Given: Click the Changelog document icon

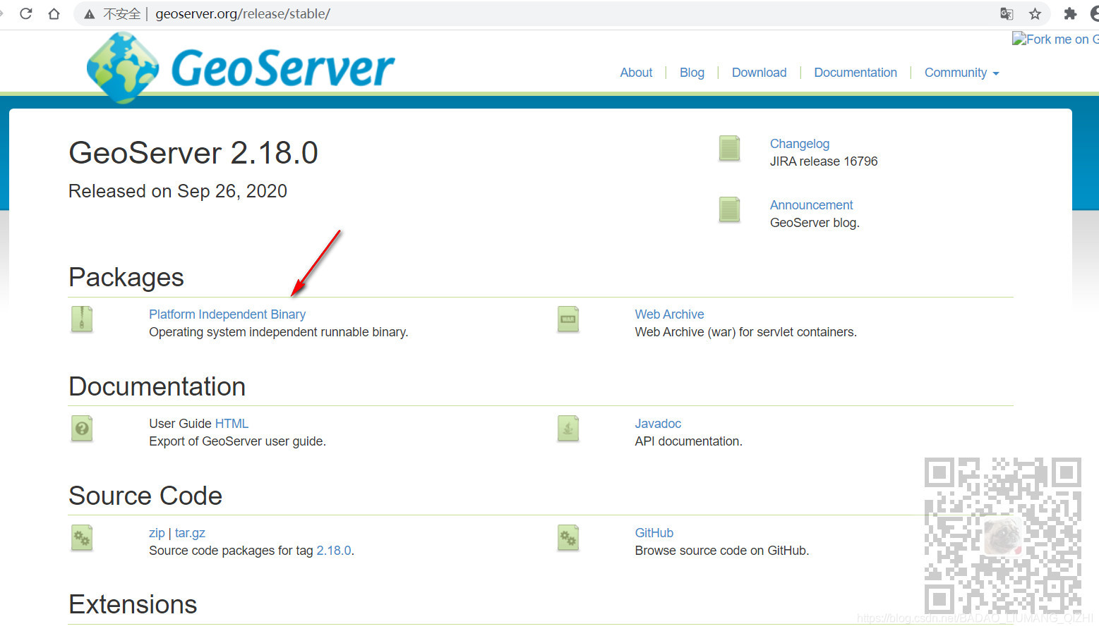Looking at the screenshot, I should 729,149.
